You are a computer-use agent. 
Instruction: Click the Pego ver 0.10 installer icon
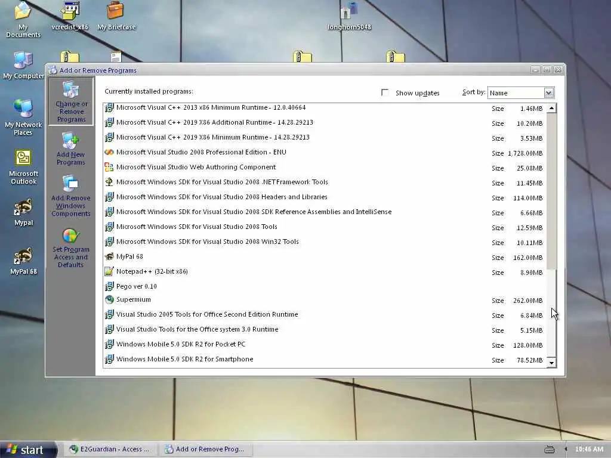(109, 286)
